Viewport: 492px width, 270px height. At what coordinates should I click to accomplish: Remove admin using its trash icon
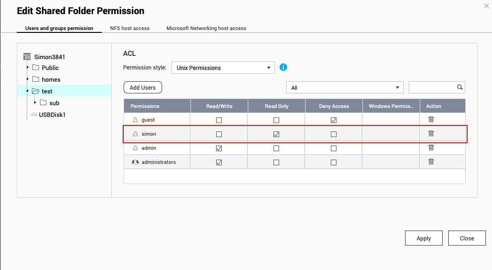click(431, 148)
